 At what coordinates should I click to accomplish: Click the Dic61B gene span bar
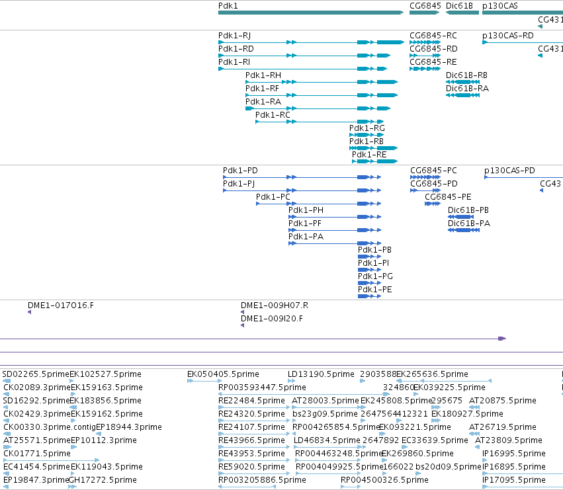(462, 13)
